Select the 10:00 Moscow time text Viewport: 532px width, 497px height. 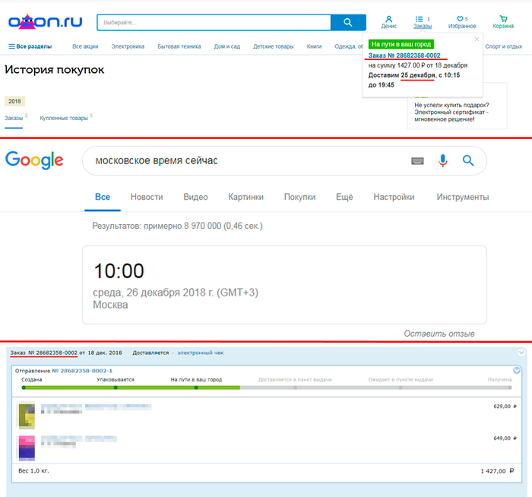pyautogui.click(x=119, y=271)
